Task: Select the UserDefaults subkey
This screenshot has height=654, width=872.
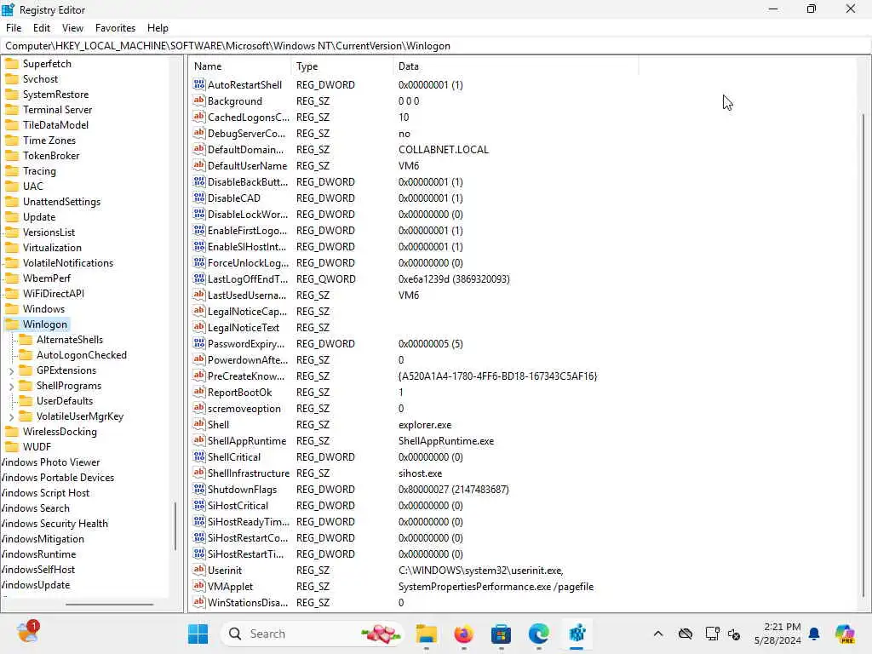Action: pos(65,401)
